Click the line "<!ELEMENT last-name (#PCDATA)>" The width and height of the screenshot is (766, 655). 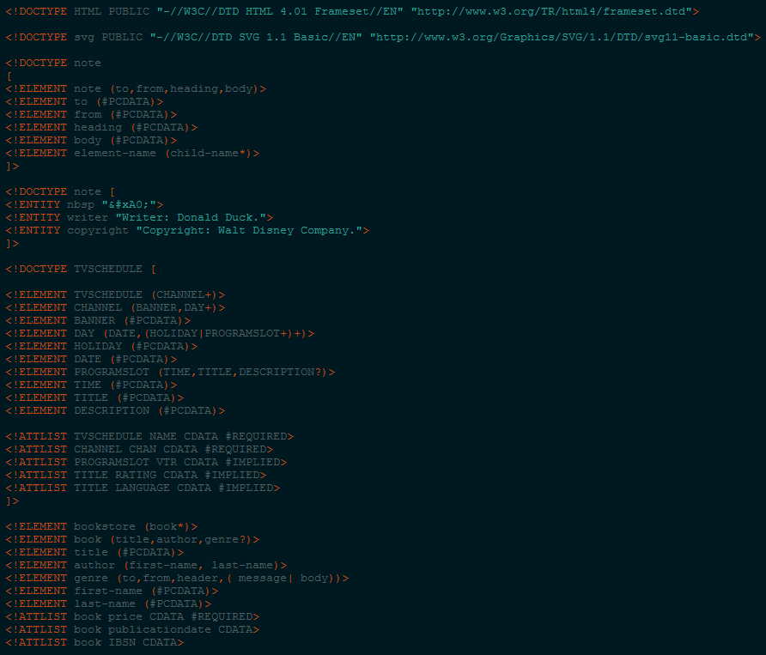pyautogui.click(x=108, y=603)
